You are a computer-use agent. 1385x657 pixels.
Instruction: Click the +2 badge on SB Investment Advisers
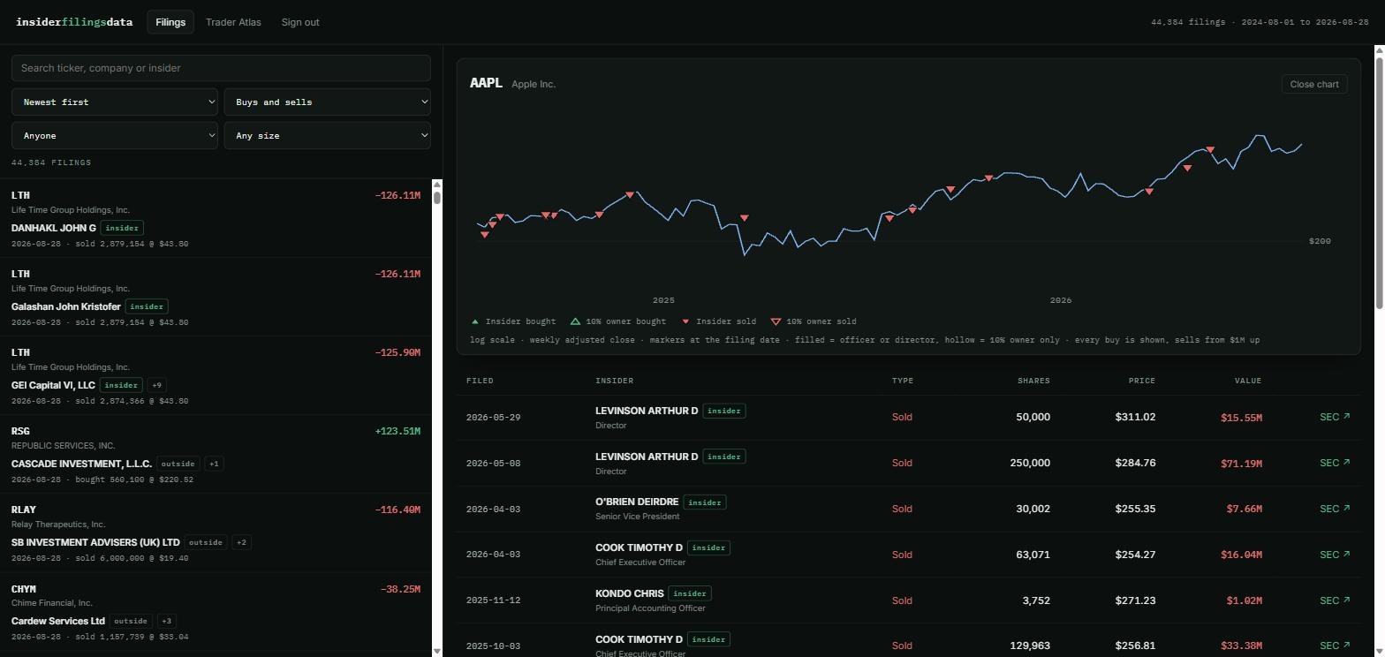click(x=241, y=542)
